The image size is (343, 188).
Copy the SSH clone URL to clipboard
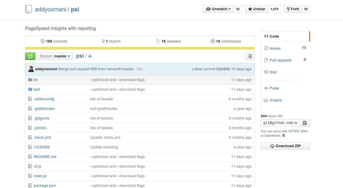click(305, 123)
